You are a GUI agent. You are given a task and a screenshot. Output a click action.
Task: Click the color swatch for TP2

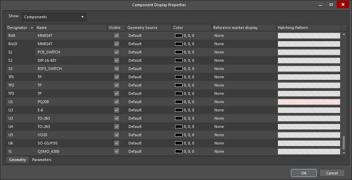pyautogui.click(x=179, y=85)
